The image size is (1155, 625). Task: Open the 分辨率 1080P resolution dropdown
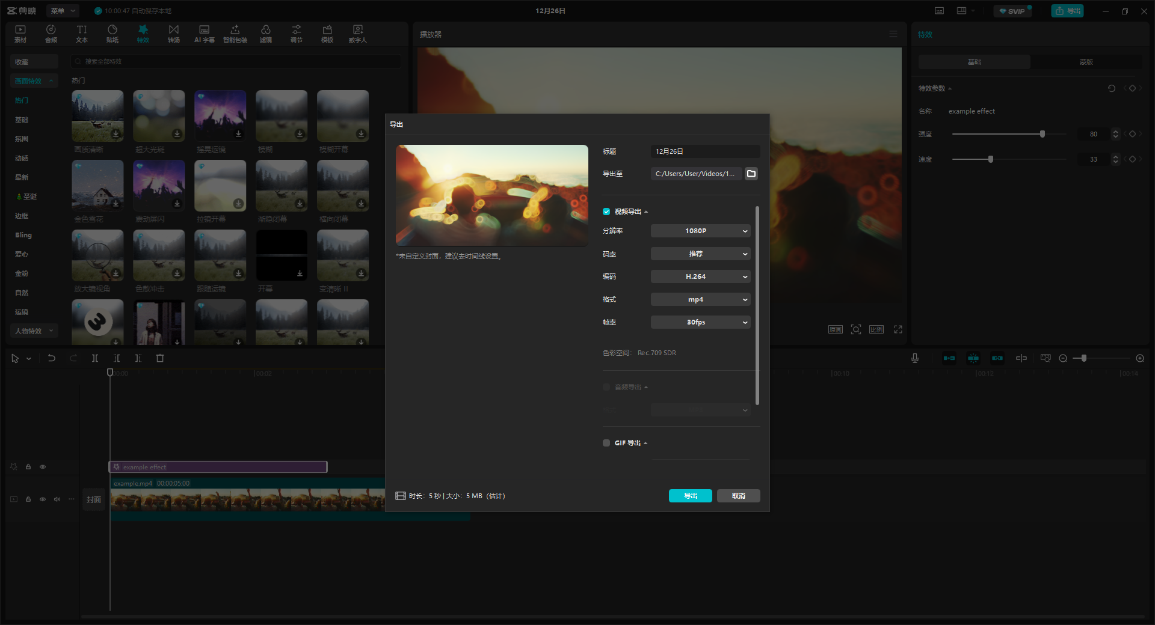(x=700, y=231)
